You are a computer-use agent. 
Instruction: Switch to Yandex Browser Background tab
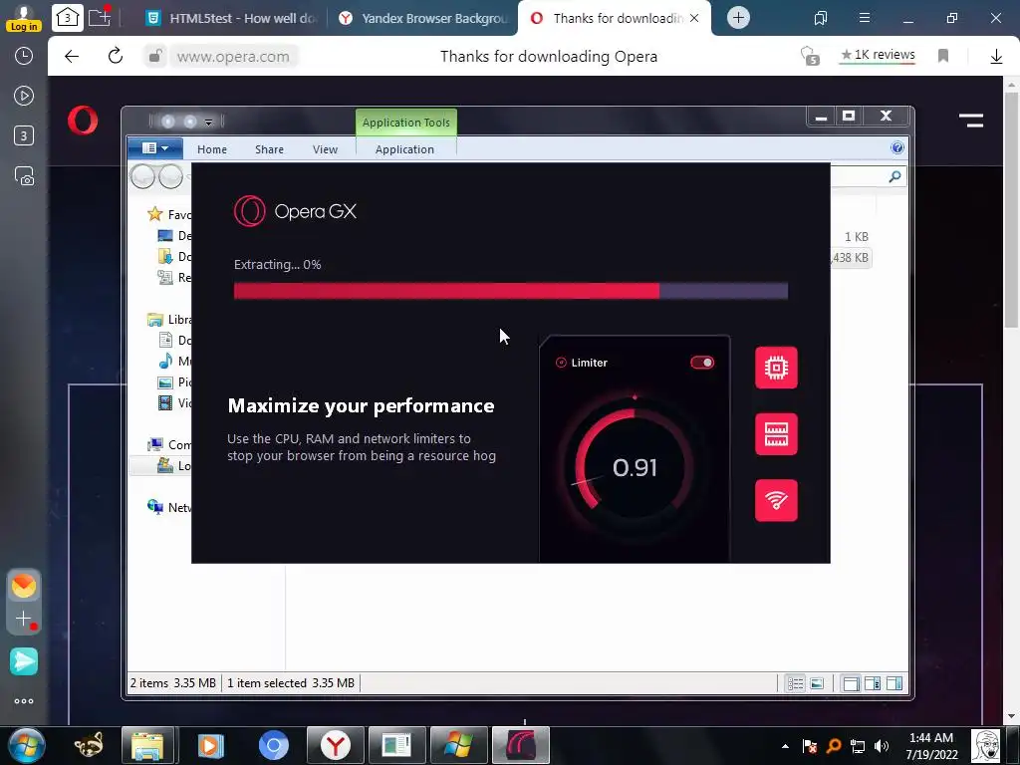point(422,18)
